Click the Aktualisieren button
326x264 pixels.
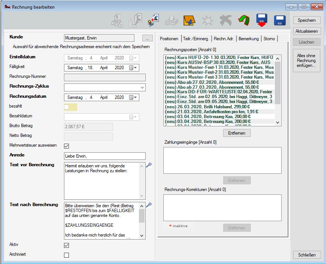click(307, 31)
